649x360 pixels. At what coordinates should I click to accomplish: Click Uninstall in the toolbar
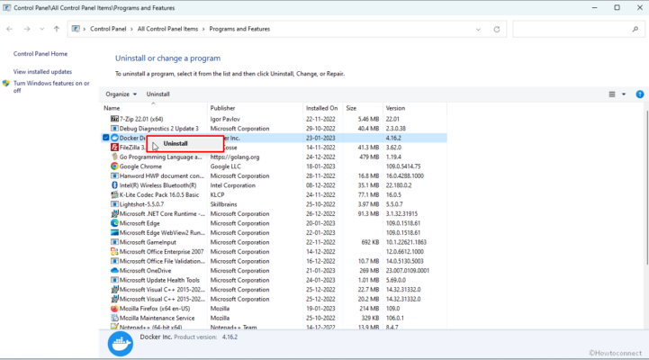click(x=158, y=94)
